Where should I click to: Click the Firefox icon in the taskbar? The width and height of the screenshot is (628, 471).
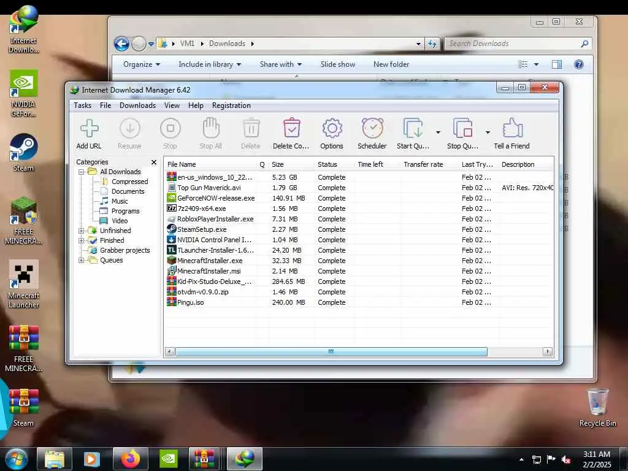point(131,459)
